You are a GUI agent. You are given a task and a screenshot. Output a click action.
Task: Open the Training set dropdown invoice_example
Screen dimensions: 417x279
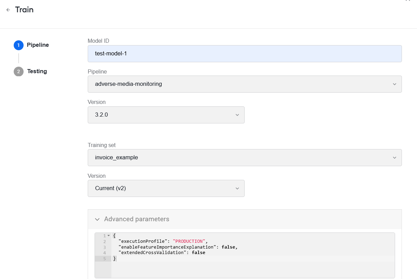click(x=245, y=158)
